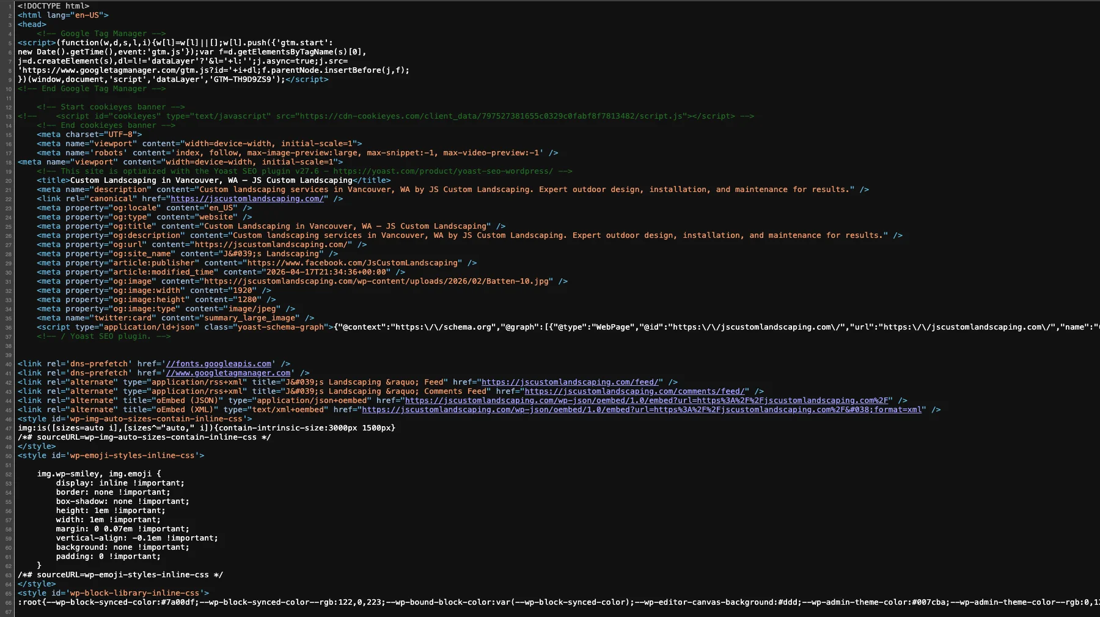Click the "background: none !important" declaration

pyautogui.click(x=123, y=547)
